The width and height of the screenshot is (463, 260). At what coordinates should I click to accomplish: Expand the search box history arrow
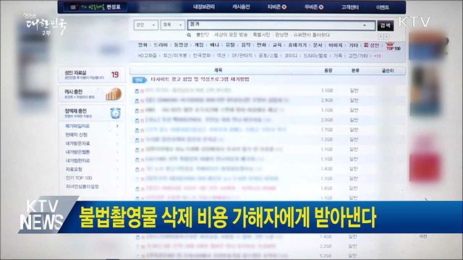click(365, 25)
